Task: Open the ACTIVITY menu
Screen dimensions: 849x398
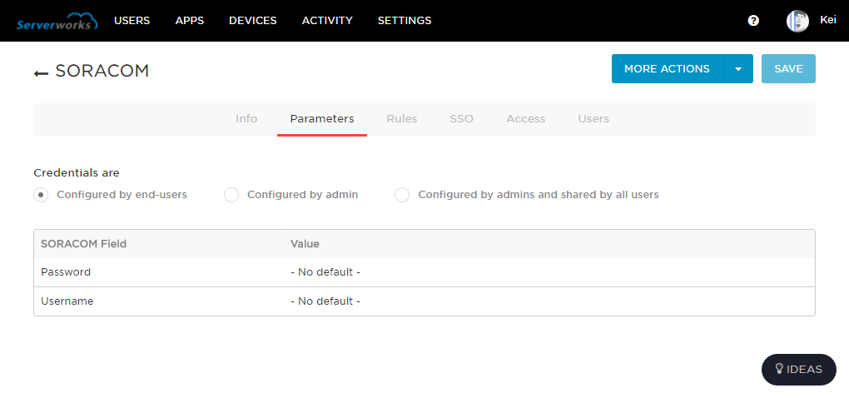Action: [327, 21]
